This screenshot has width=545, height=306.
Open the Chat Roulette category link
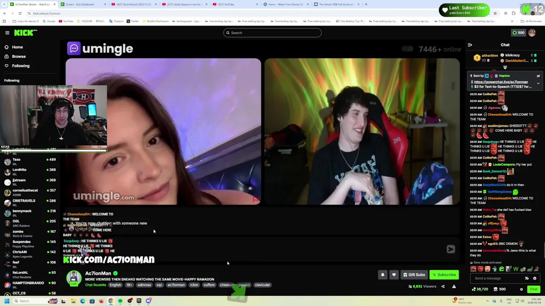click(x=95, y=285)
